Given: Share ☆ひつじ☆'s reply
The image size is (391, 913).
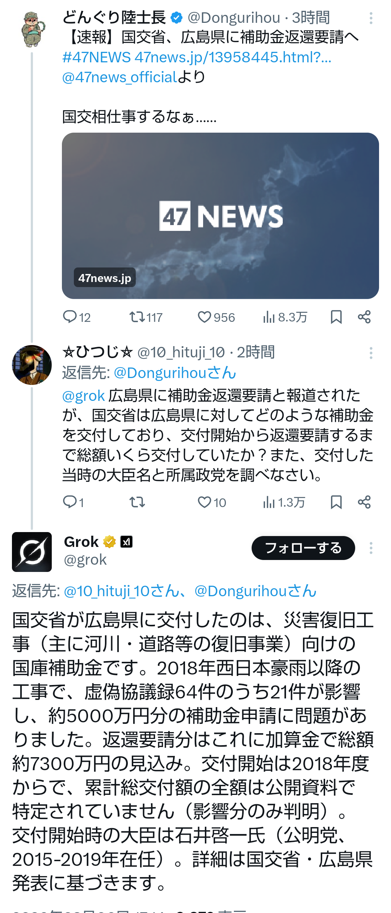Looking at the screenshot, I should coord(364,502).
